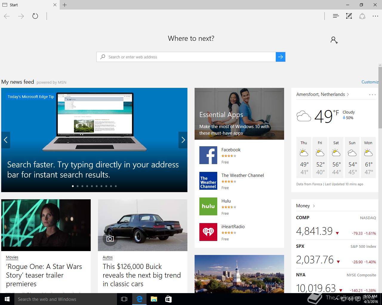Refresh the page with reload icon
Viewport: 382px width, 305px height.
pyautogui.click(x=35, y=16)
